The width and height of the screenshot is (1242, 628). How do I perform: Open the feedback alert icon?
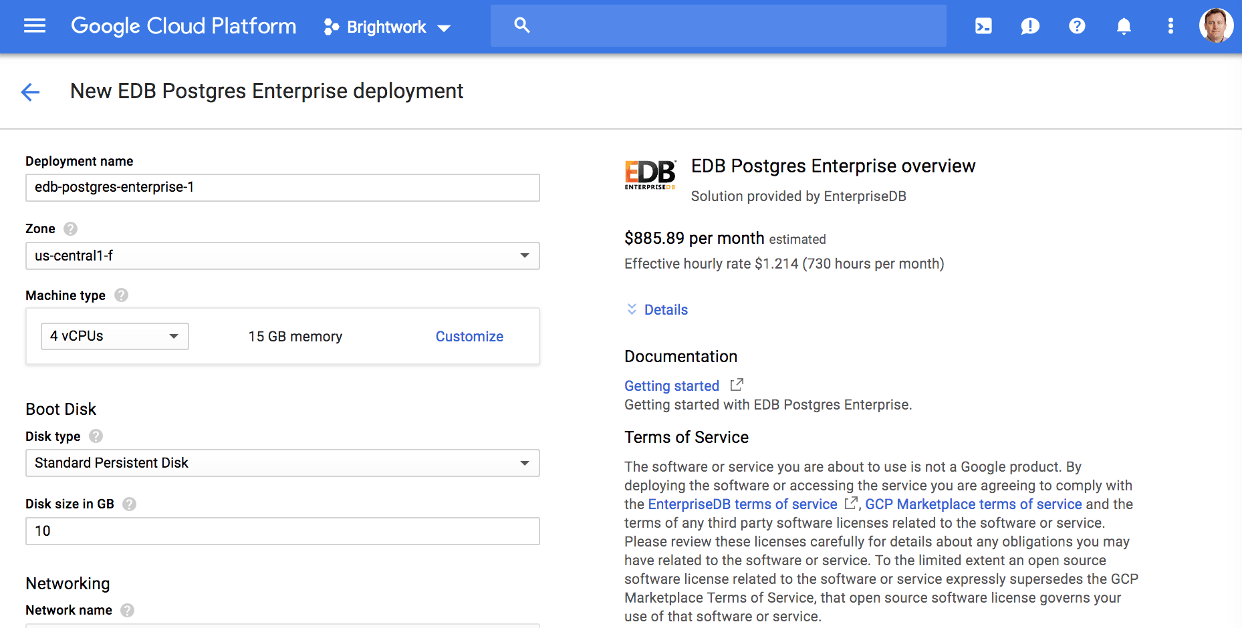click(x=1030, y=26)
